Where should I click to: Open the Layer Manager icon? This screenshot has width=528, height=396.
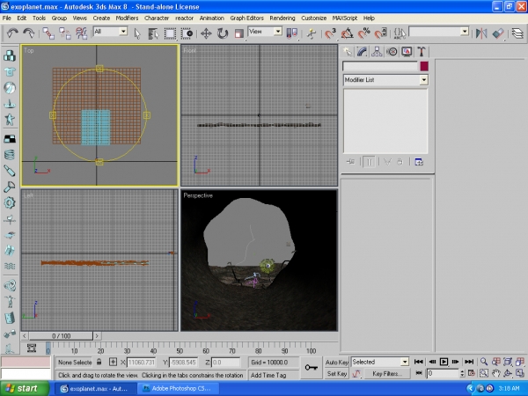click(x=517, y=33)
